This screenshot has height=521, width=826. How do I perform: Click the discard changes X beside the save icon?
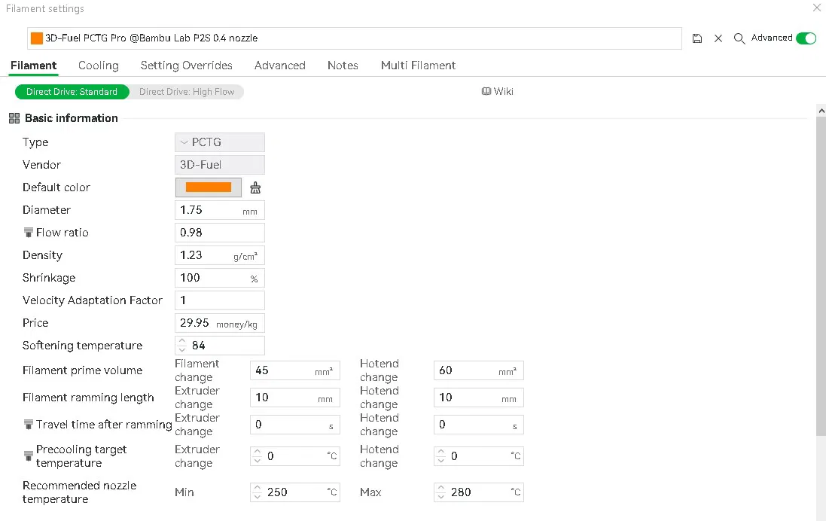[718, 38]
